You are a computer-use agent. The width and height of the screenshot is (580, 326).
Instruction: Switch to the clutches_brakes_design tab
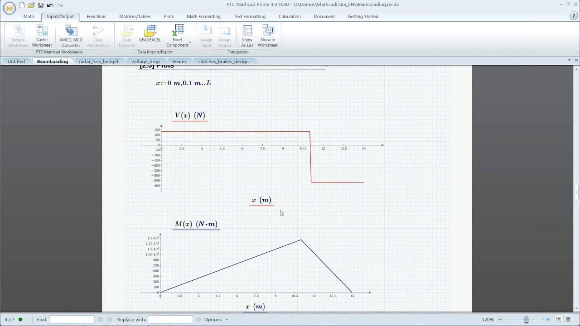222,61
